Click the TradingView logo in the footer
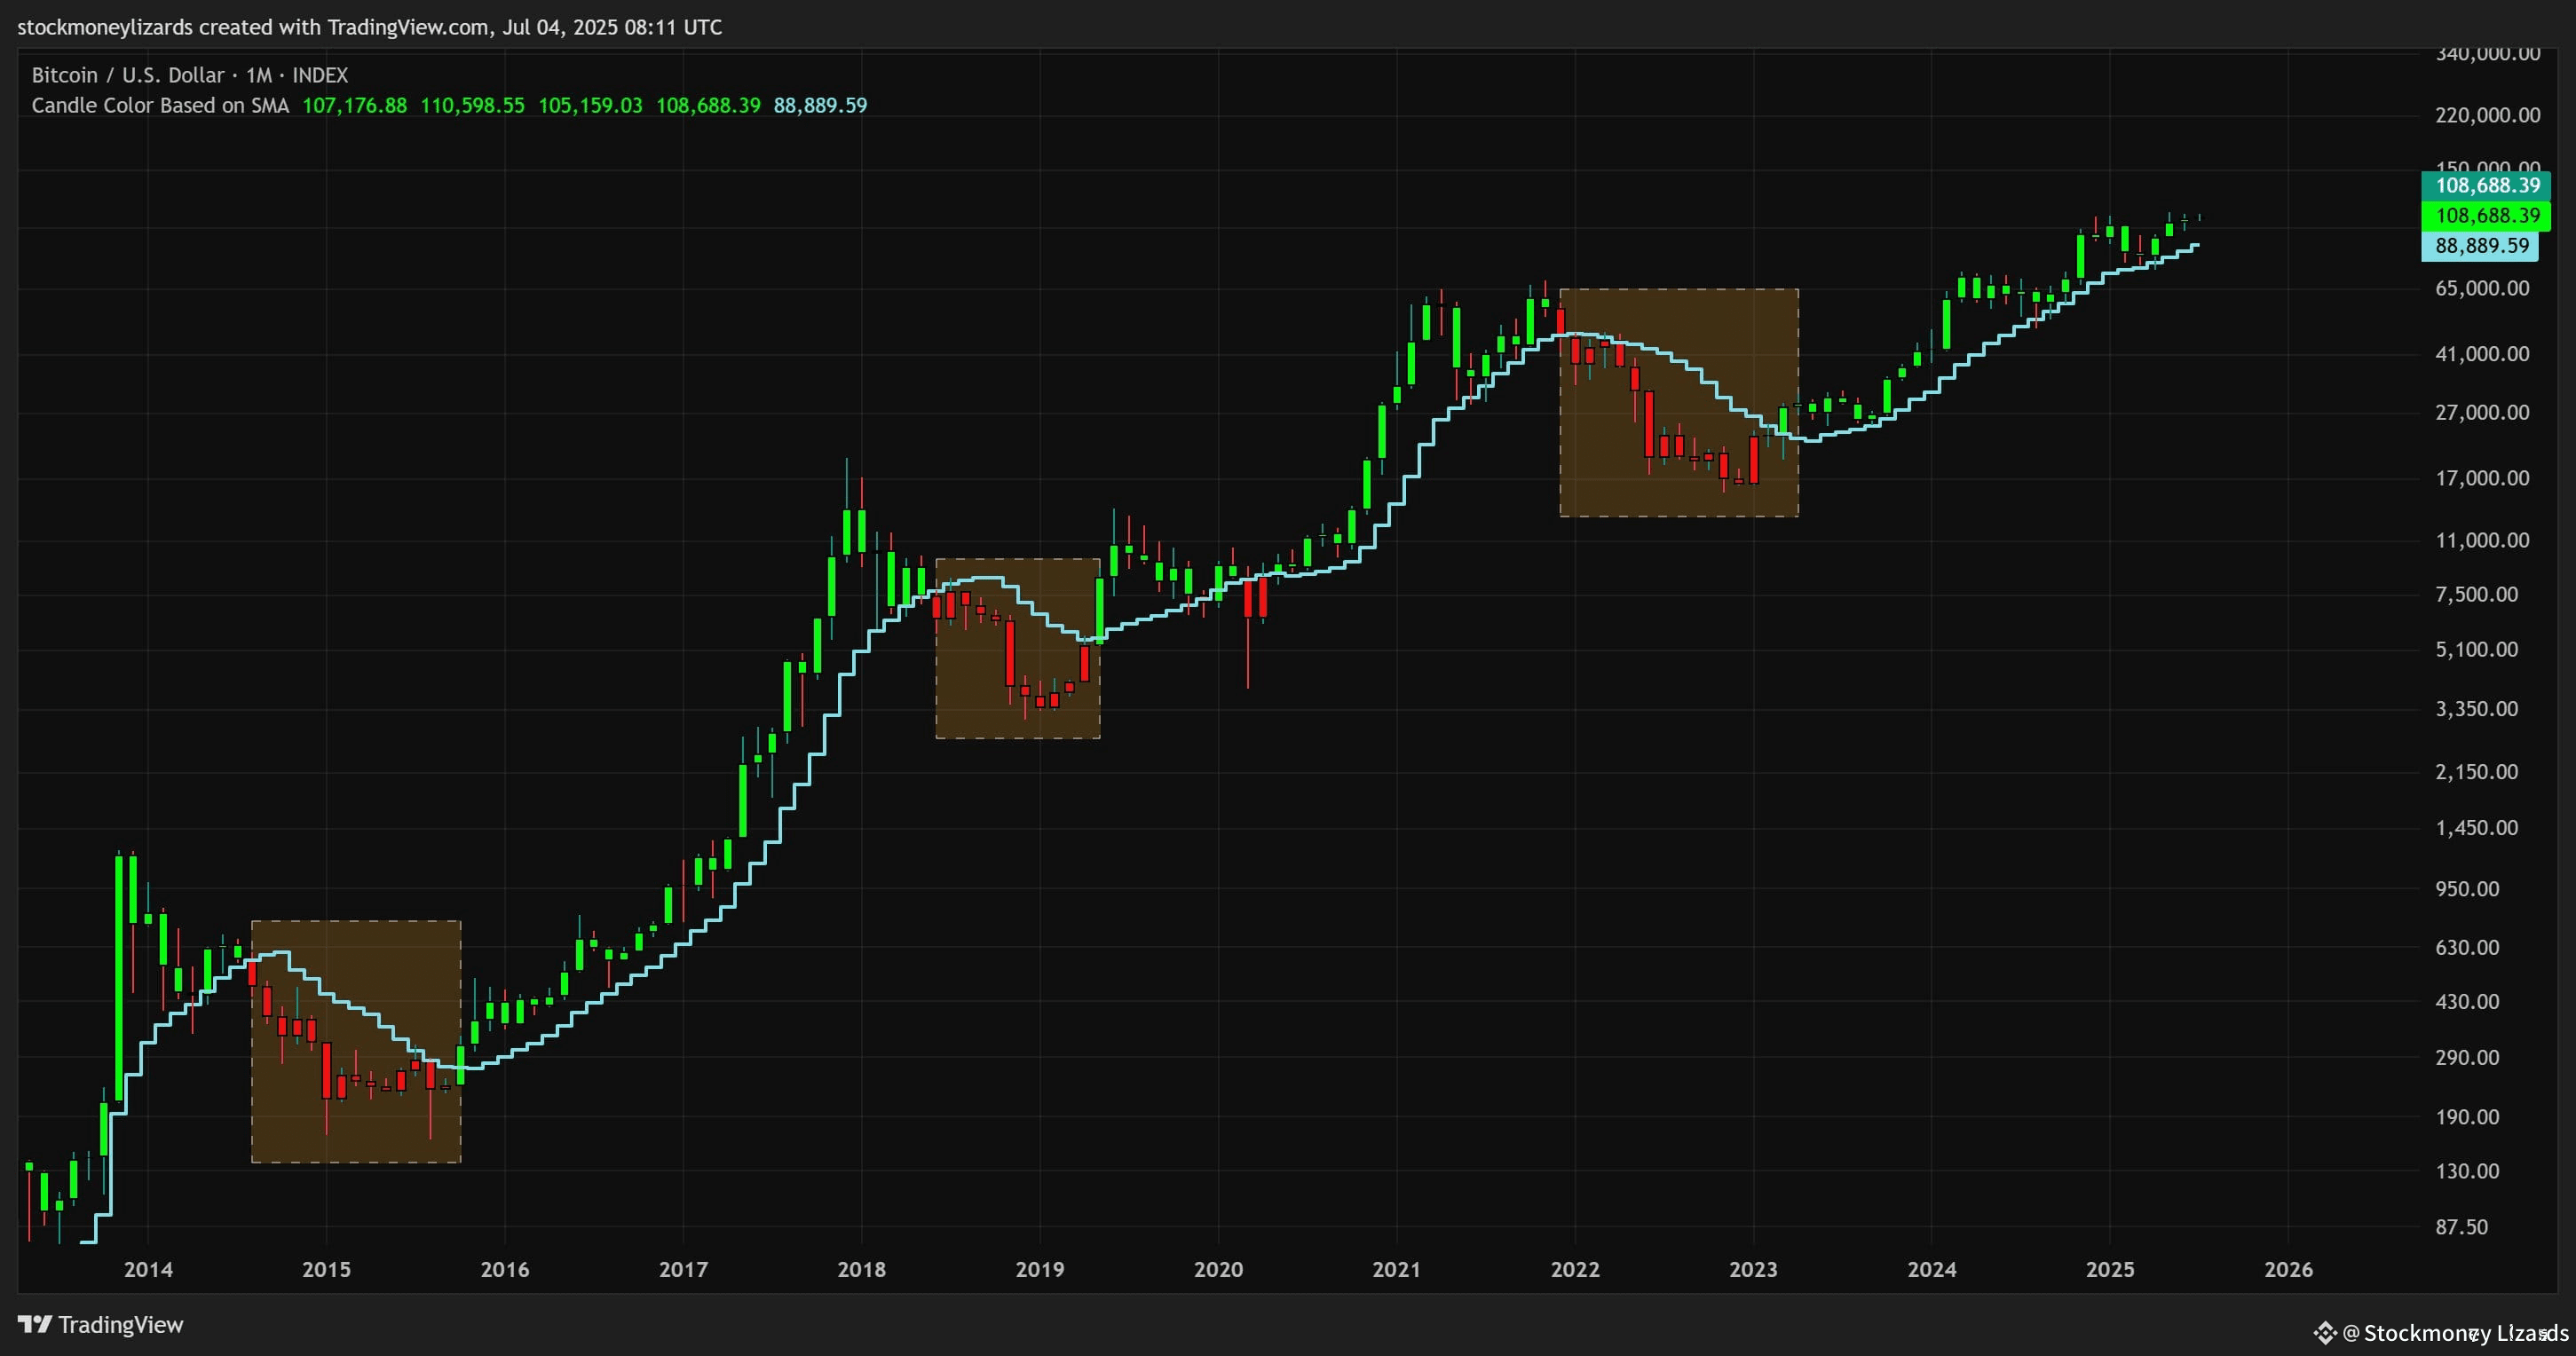Image resolution: width=2576 pixels, height=1356 pixels. tap(101, 1325)
